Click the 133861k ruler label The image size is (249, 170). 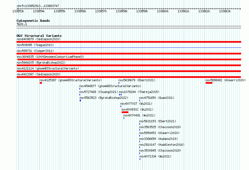(x=184, y=11)
